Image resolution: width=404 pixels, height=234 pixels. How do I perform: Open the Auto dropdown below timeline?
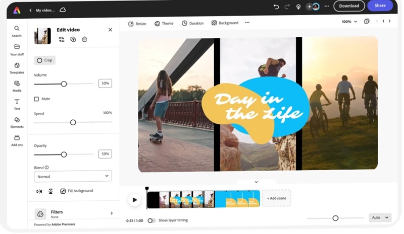[x=380, y=217]
